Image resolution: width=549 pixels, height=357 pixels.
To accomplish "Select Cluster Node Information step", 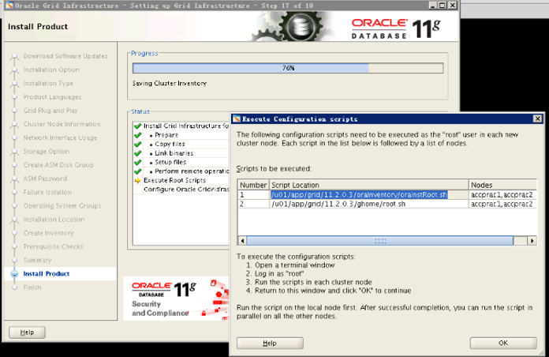I will [62, 124].
